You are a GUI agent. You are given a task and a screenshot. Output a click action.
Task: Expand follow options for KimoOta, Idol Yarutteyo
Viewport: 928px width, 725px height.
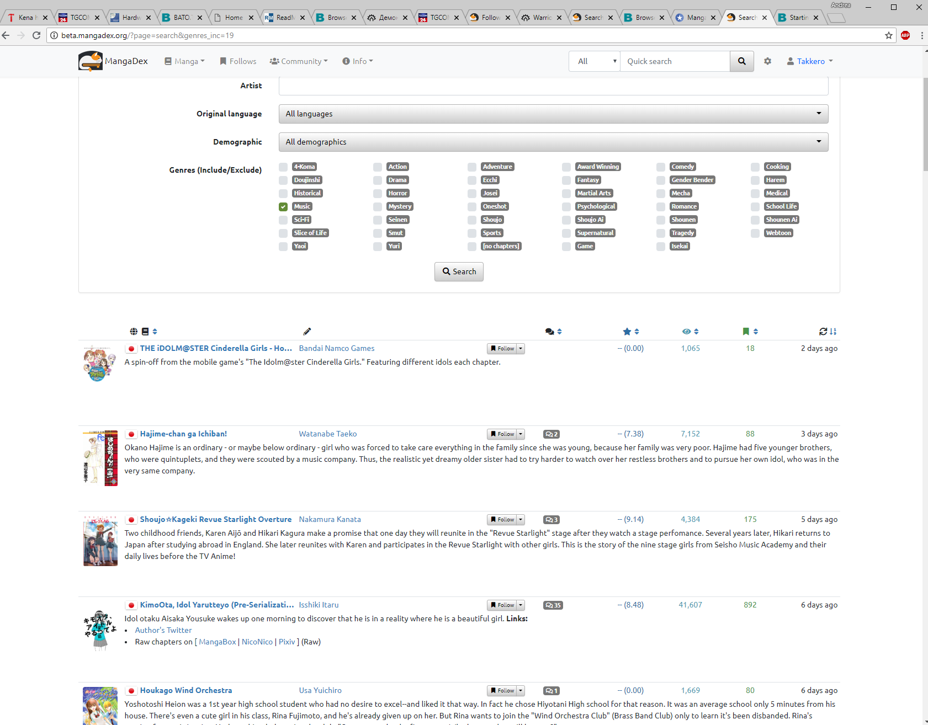click(x=521, y=605)
